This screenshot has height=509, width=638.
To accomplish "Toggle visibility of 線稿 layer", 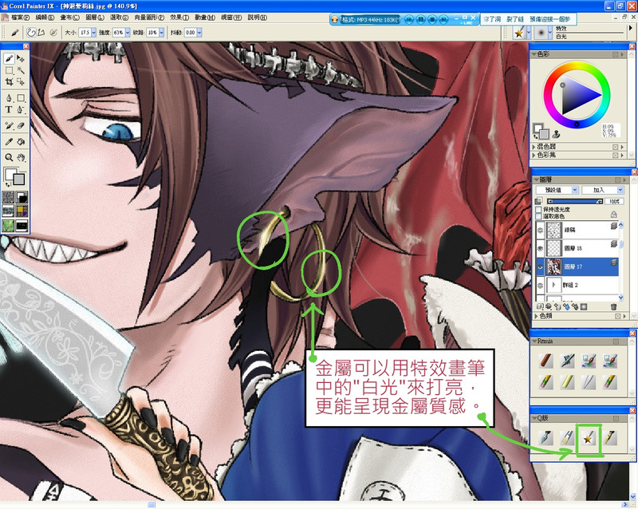I will (540, 230).
